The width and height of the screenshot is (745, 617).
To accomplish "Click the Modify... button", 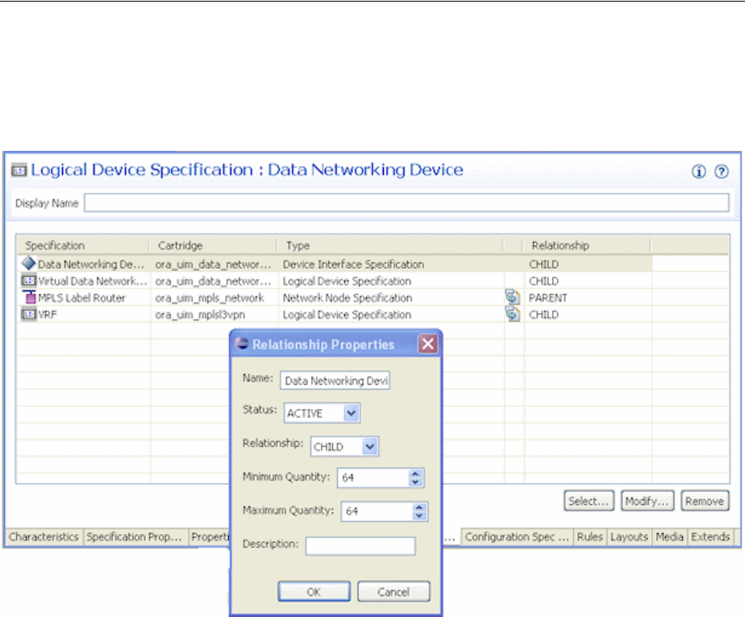I will tap(647, 501).
